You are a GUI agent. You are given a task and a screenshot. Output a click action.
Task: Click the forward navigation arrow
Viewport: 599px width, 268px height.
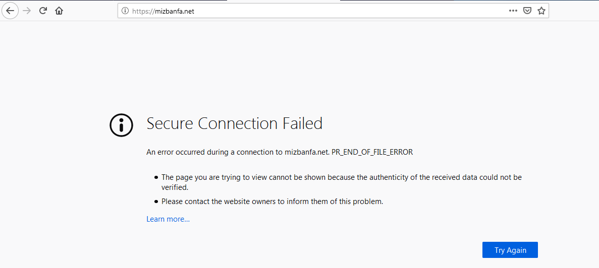[27, 11]
